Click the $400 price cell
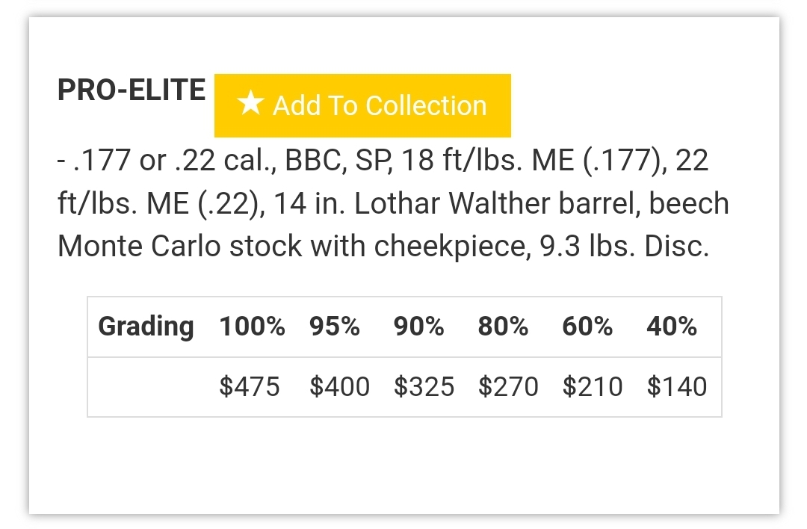Image resolution: width=807 pixels, height=529 pixels. (340, 386)
